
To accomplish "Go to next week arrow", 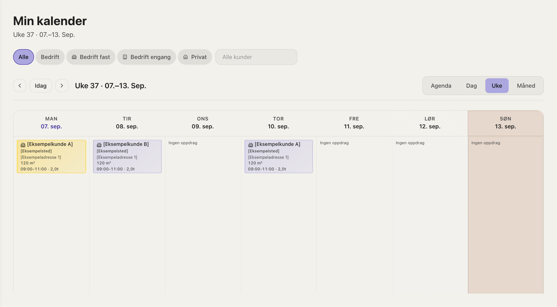I will pyautogui.click(x=62, y=86).
